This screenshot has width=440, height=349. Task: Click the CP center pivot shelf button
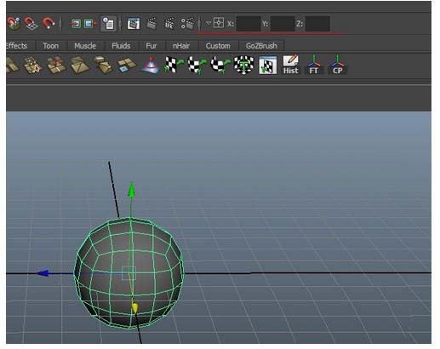pyautogui.click(x=337, y=66)
